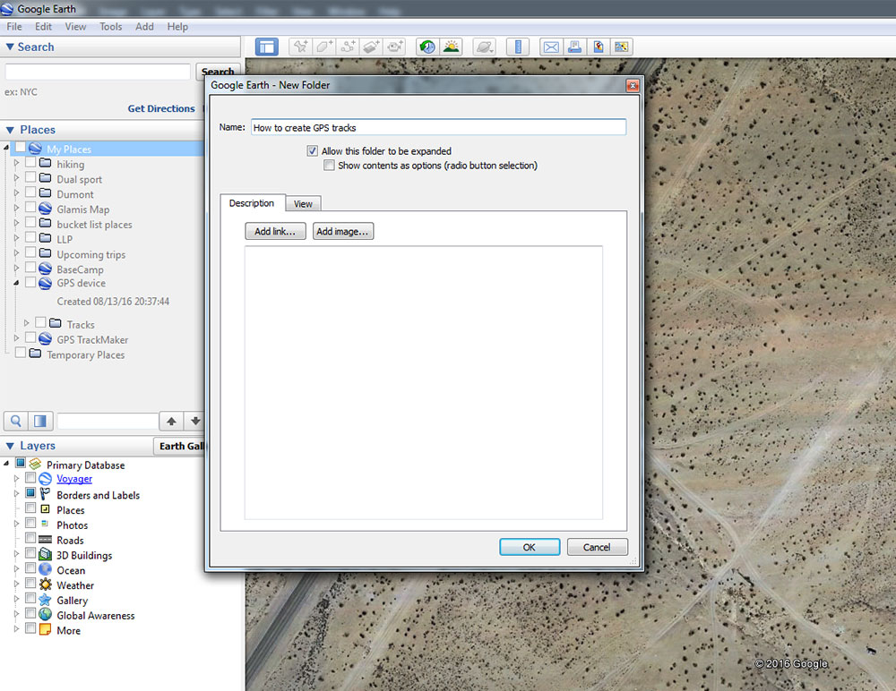The width and height of the screenshot is (896, 691).
Task: Click the BaseCamp globe icon
Action: pos(45,269)
